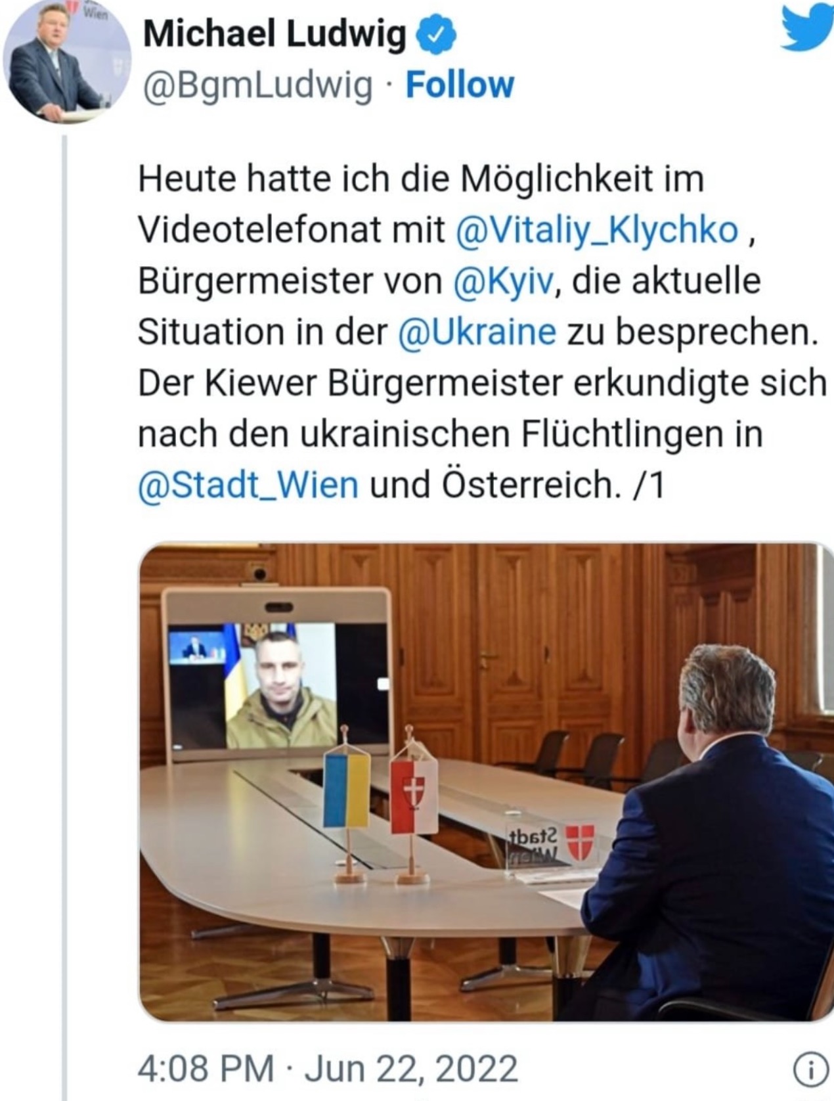Open the @Stadt_Wien mention link

(248, 485)
